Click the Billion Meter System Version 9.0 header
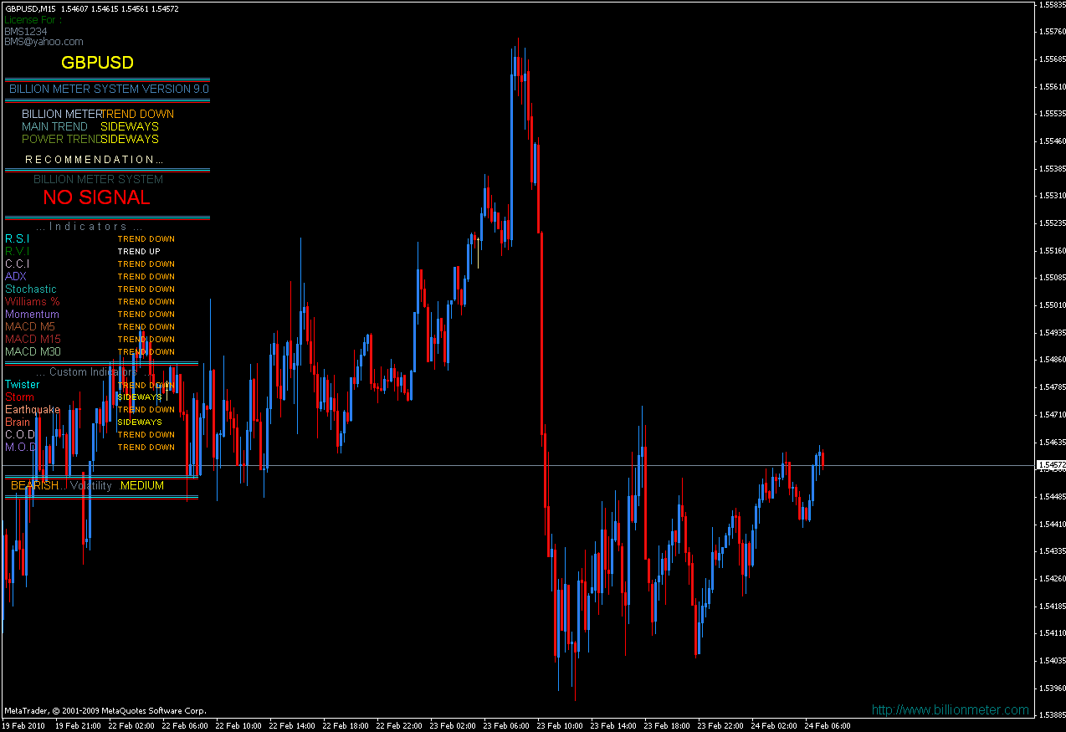This screenshot has height=732, width=1066. [109, 89]
